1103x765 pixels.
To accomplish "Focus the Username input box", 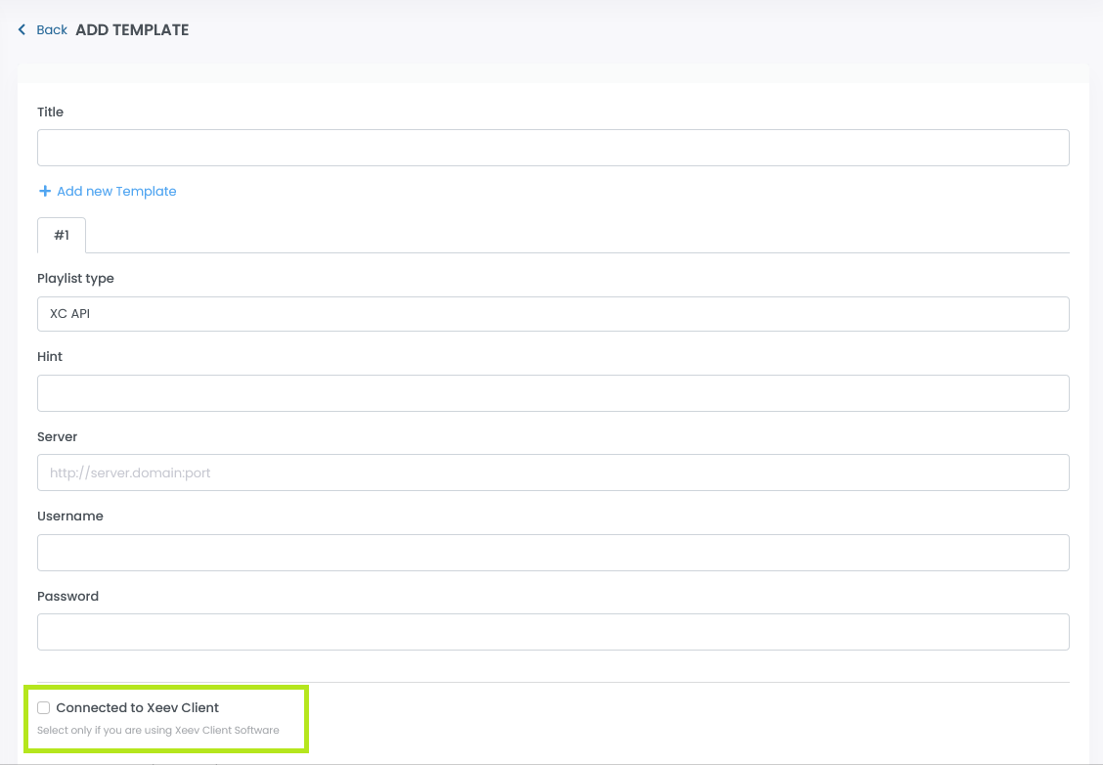I will pyautogui.click(x=552, y=553).
